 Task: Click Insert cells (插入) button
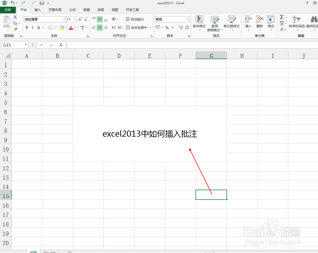[x=248, y=23]
